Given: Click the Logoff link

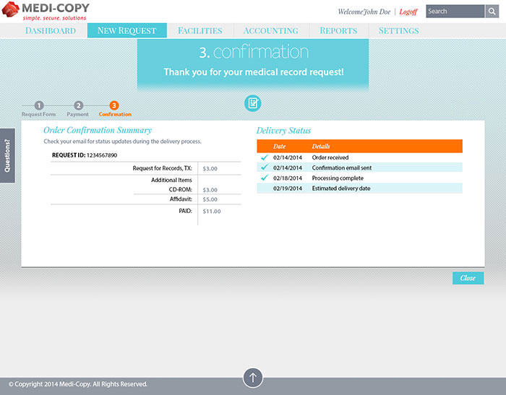Looking at the screenshot, I should [408, 12].
